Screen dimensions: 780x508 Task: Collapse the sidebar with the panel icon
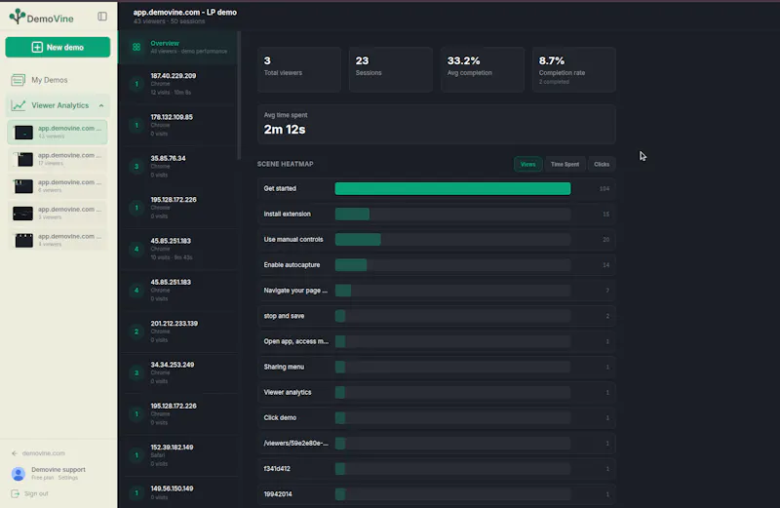click(x=102, y=17)
